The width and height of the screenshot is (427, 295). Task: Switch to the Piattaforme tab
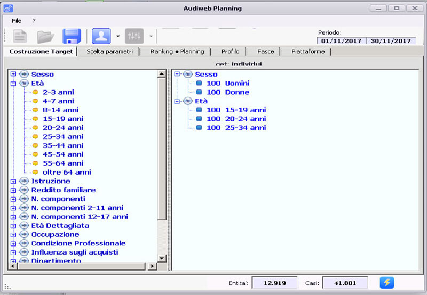click(308, 52)
